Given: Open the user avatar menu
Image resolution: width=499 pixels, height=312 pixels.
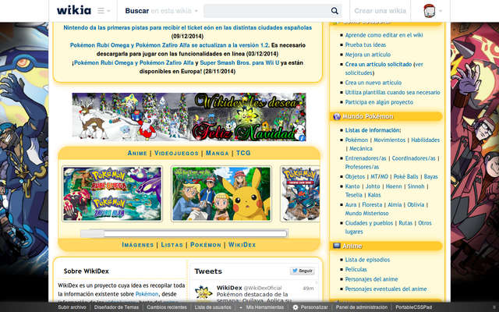Looking at the screenshot, I should pos(429,11).
